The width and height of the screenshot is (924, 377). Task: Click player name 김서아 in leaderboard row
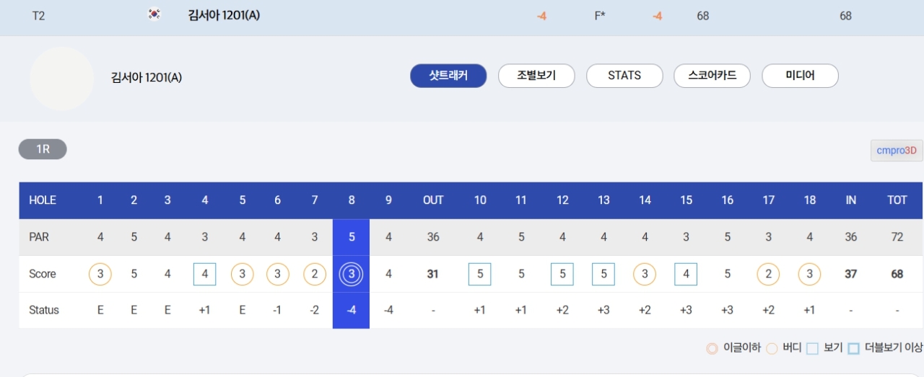(x=223, y=15)
